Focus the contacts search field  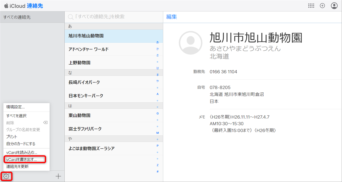[x=115, y=17]
